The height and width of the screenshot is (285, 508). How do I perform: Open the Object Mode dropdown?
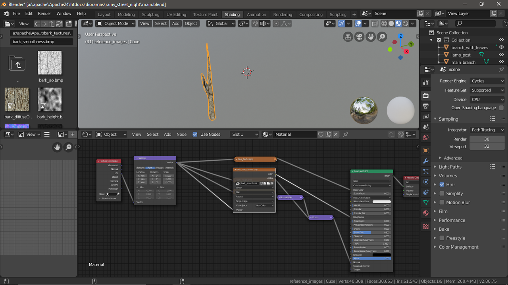[115, 23]
